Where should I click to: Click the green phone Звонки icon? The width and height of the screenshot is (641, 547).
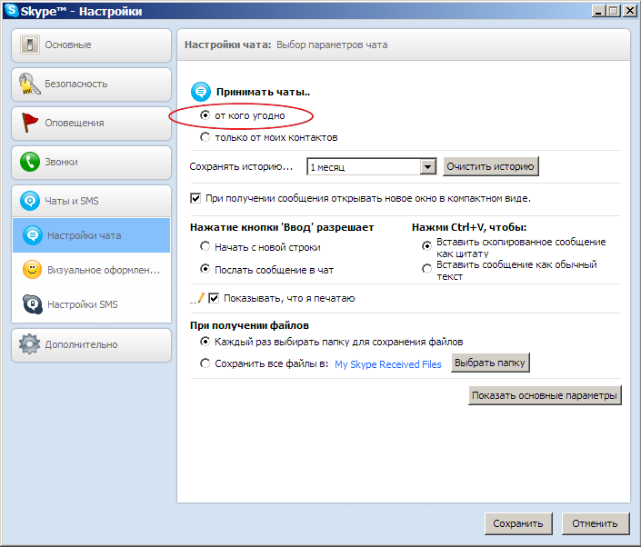30,162
